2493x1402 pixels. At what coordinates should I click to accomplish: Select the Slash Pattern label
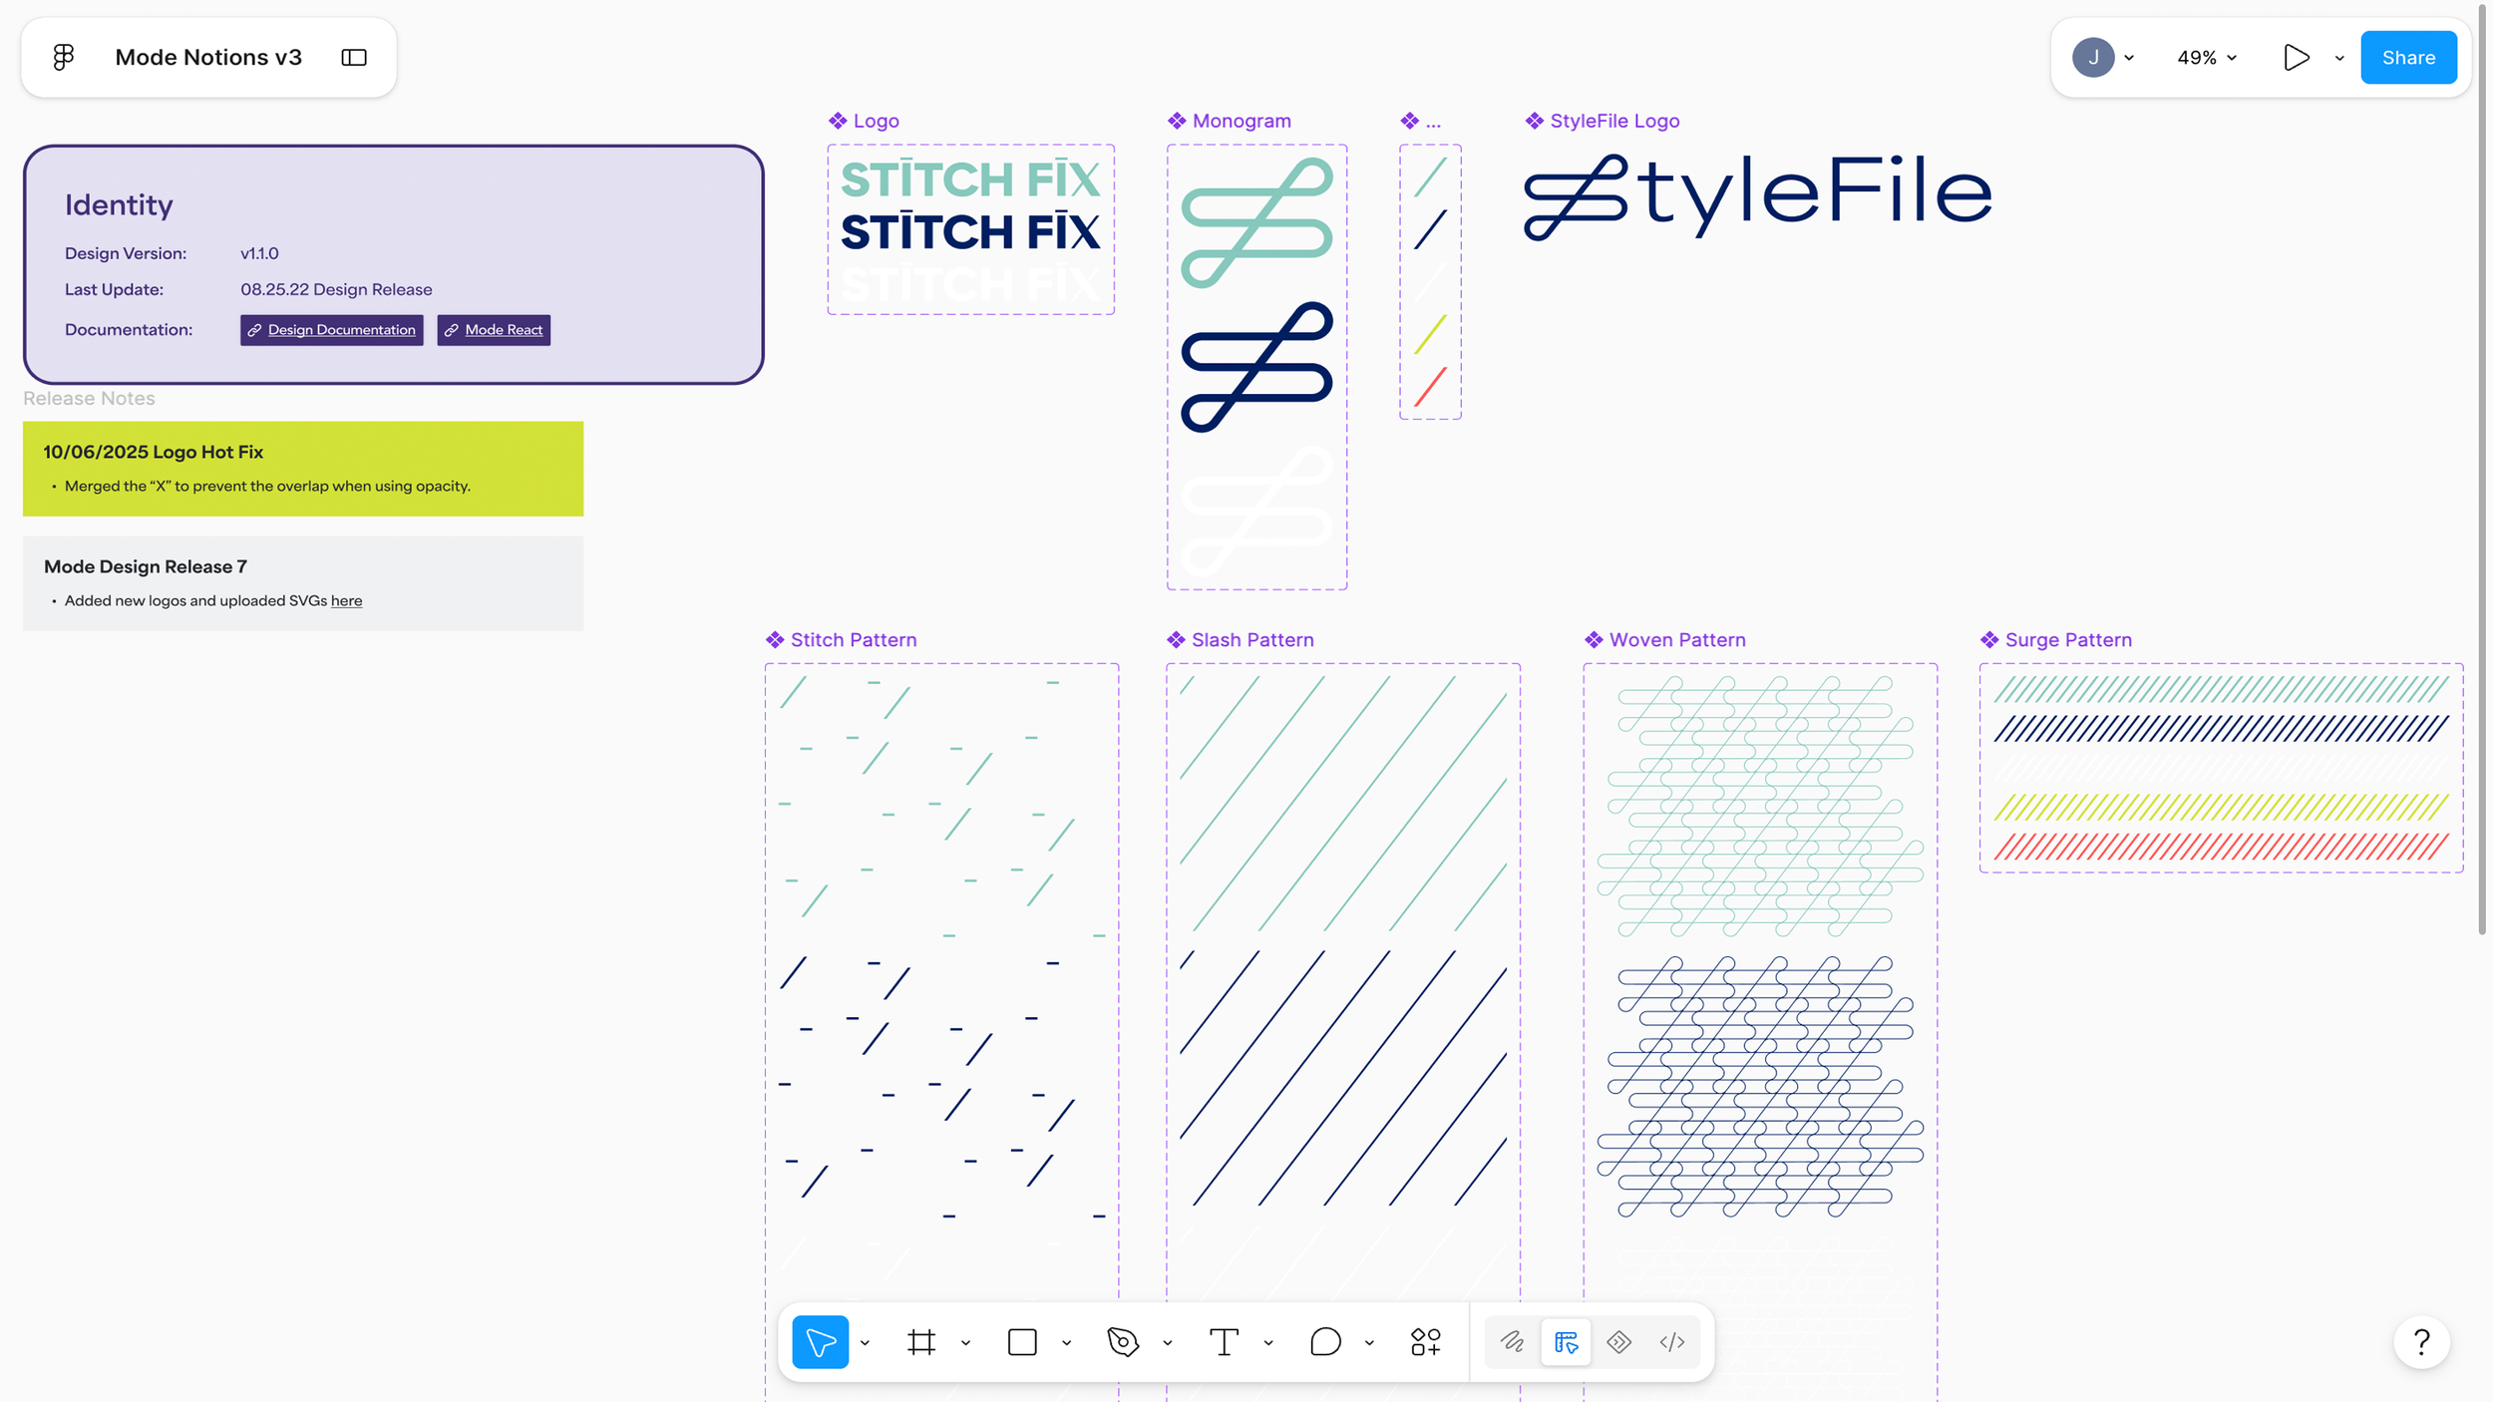(1241, 640)
